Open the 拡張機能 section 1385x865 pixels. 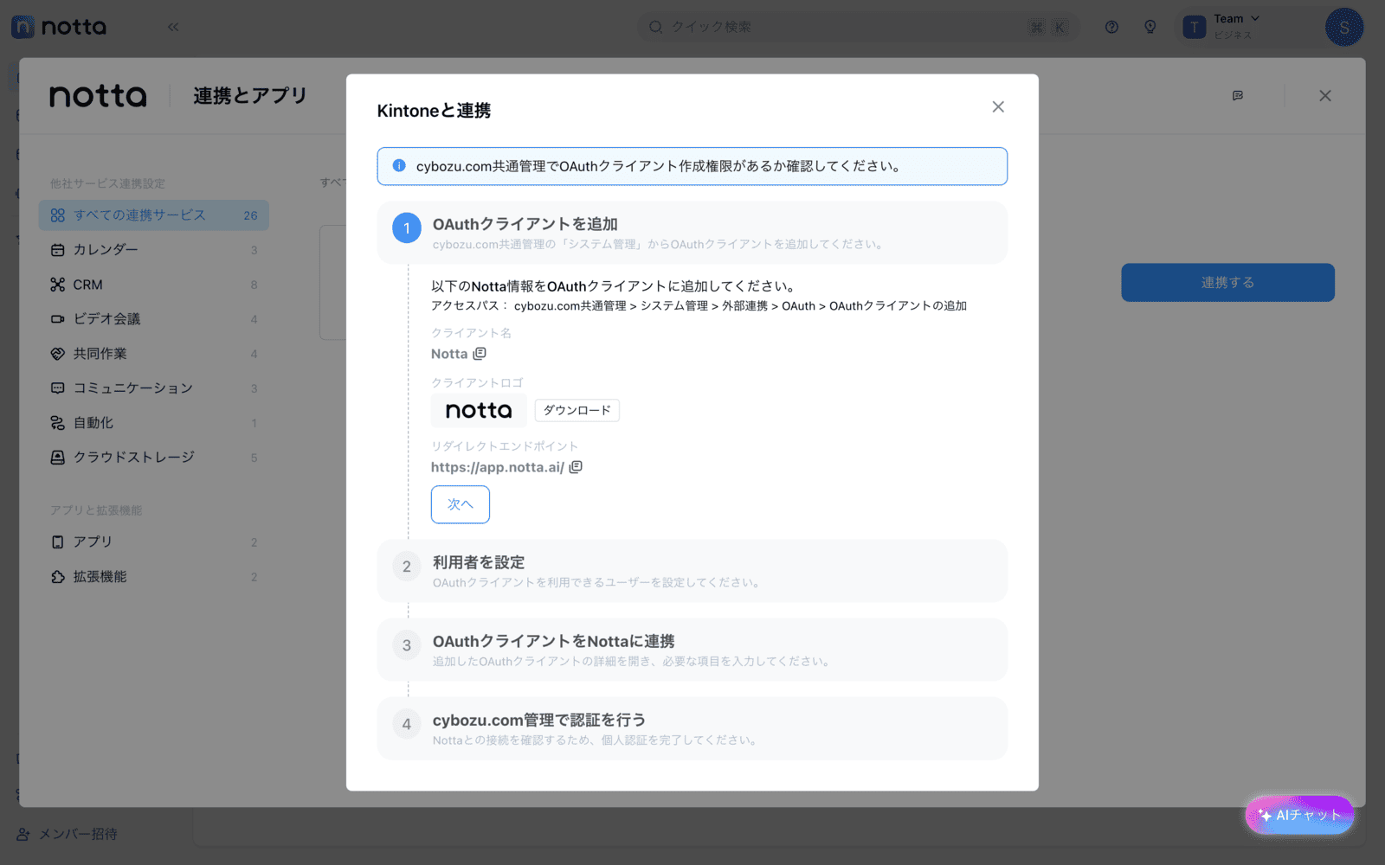coord(154,577)
